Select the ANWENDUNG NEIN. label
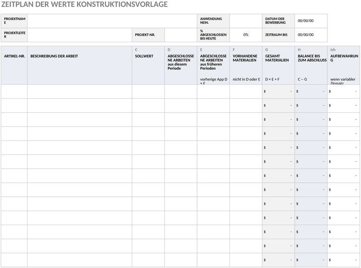 pyautogui.click(x=211, y=21)
